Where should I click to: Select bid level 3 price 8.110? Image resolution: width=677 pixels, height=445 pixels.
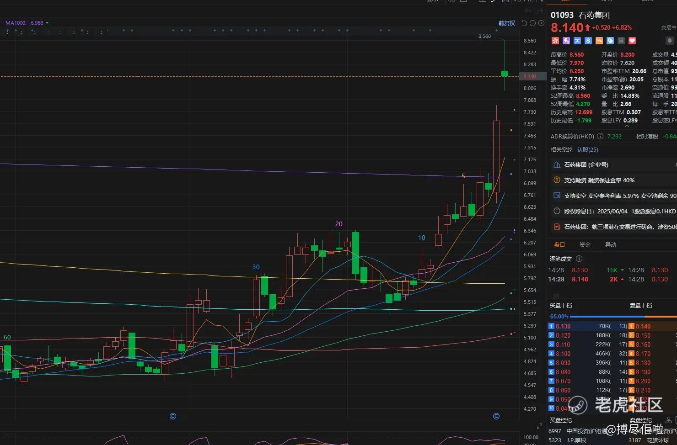[563, 344]
